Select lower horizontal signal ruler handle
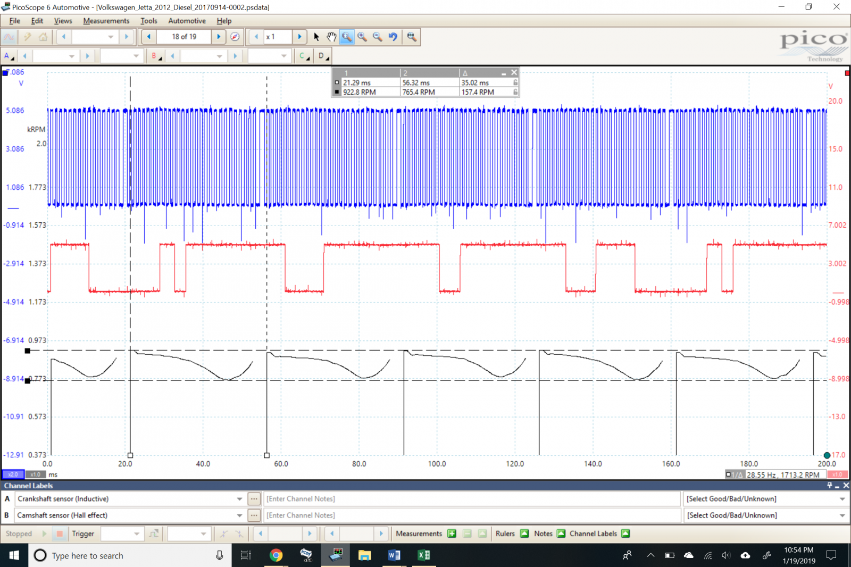The width and height of the screenshot is (851, 567). coord(28,381)
